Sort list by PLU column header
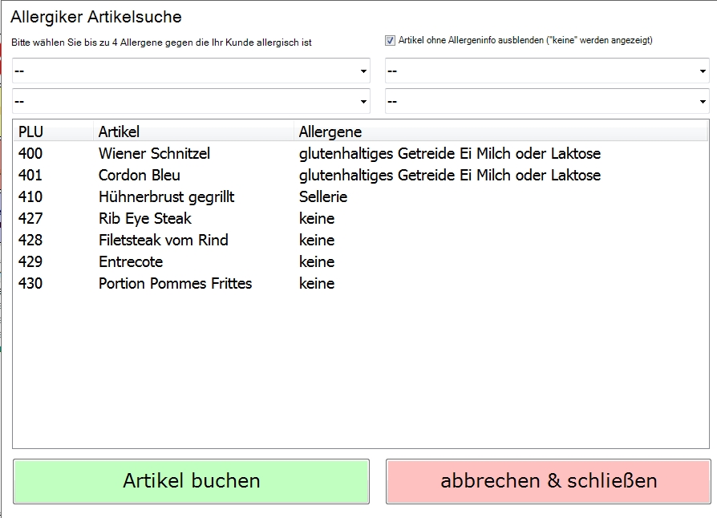 point(54,132)
